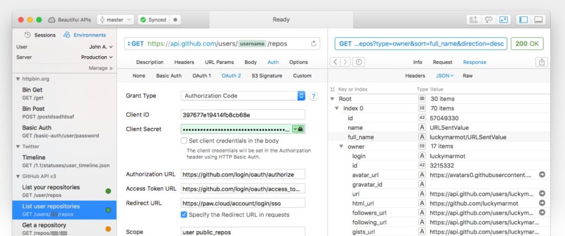Click the orange dot on Get a repository
The image size is (565, 236).
(x=108, y=229)
